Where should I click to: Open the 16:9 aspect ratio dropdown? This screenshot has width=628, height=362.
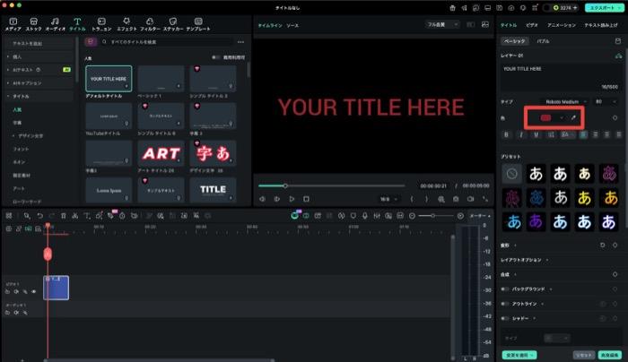pos(388,199)
